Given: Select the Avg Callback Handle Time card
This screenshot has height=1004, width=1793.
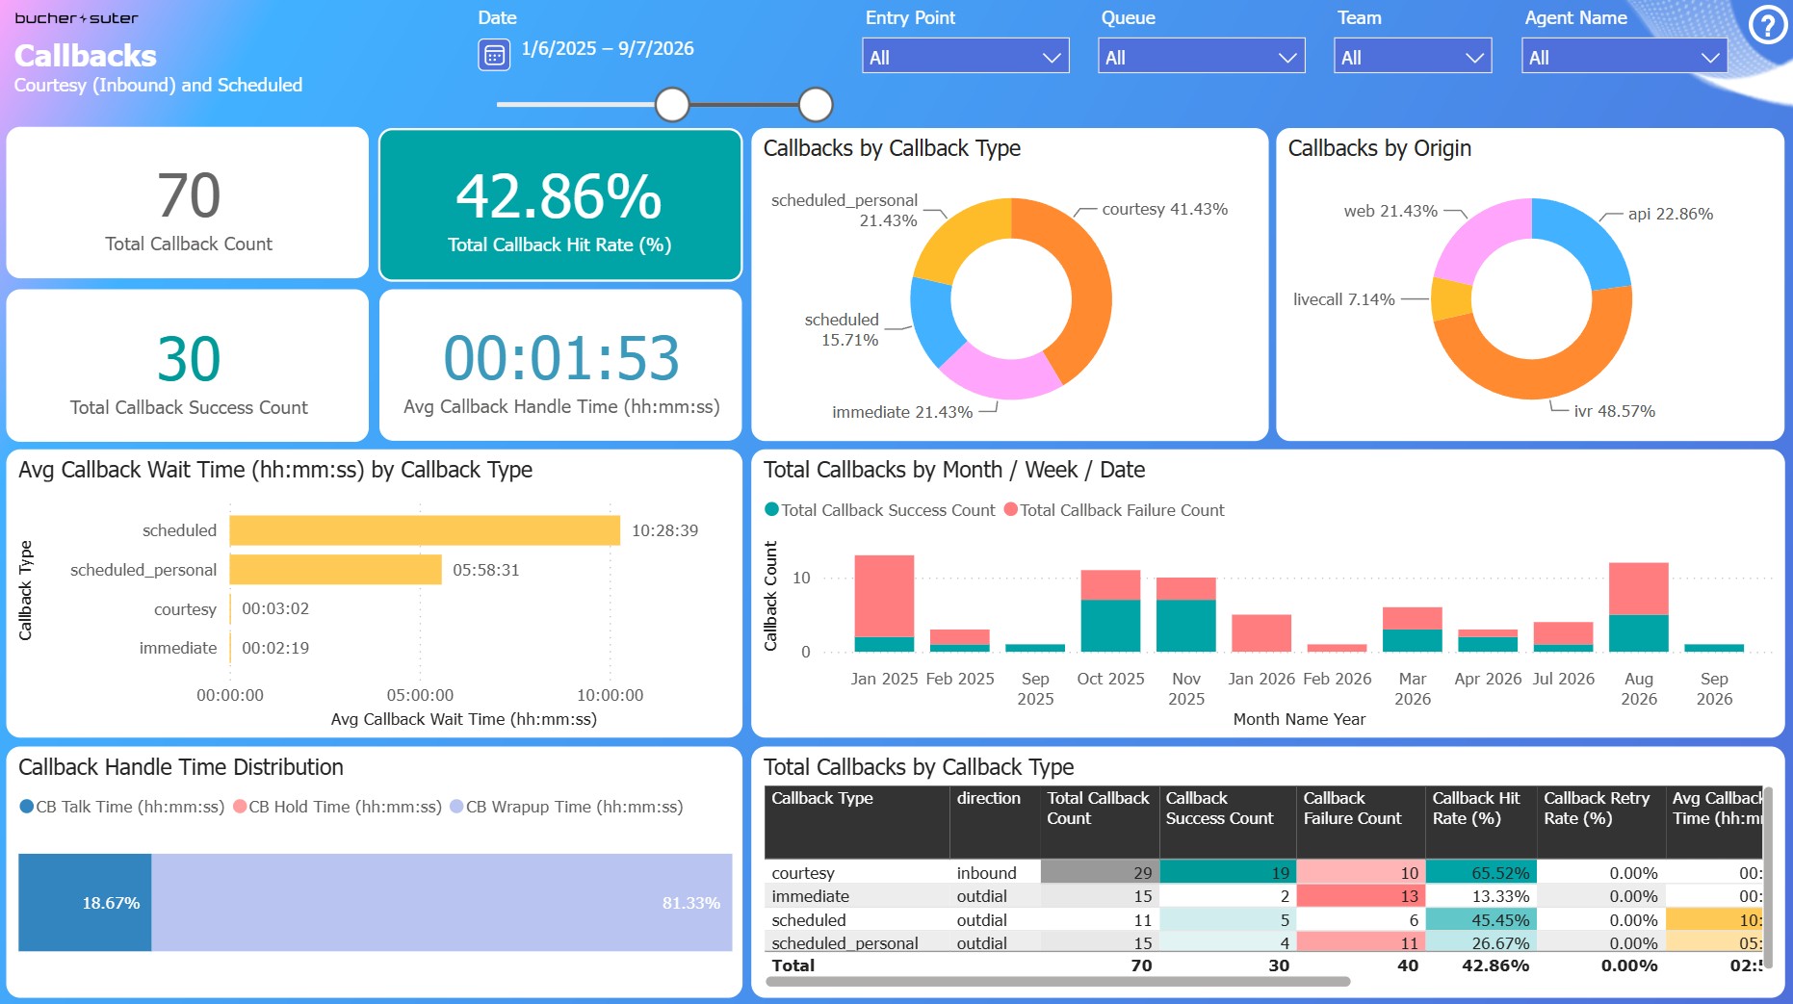Looking at the screenshot, I should point(560,366).
